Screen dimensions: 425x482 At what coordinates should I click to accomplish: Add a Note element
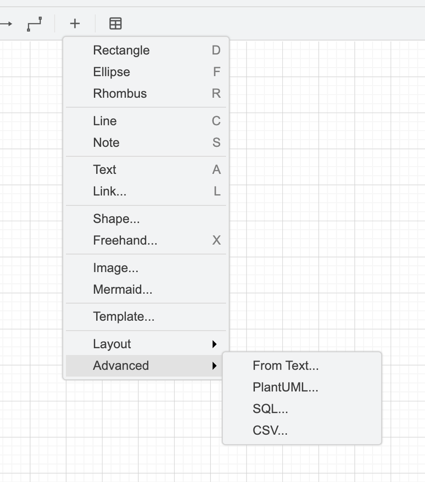pos(106,142)
